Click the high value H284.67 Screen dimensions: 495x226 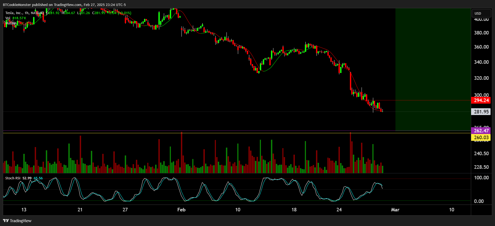69,13
